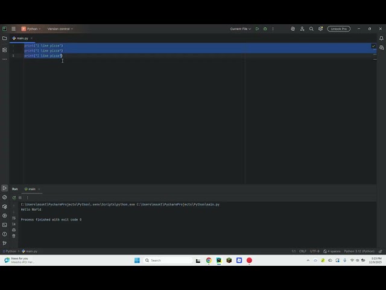Screen dimensions: 386x290
Task: Open more options in Run panel toolbar
Action: pos(27,198)
